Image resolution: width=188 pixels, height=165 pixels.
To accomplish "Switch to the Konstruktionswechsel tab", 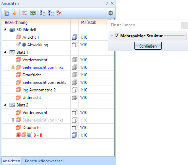I will click(x=44, y=161).
